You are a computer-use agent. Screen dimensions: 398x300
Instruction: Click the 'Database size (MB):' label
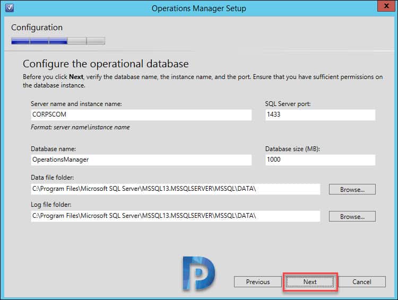[292, 149]
